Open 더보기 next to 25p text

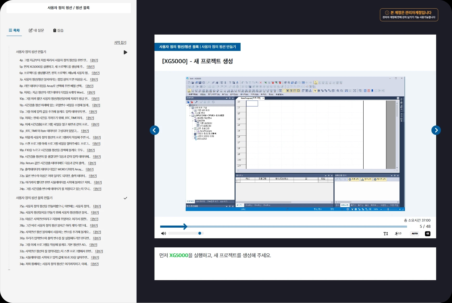point(97,206)
